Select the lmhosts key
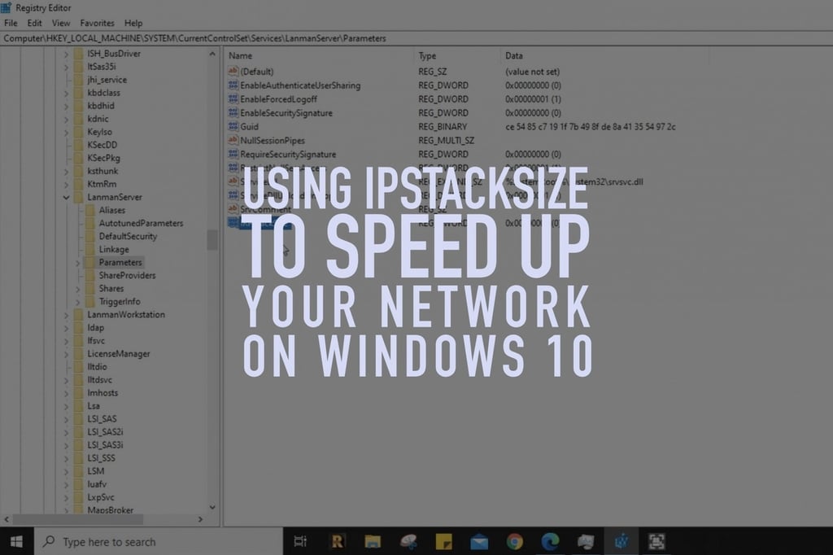The width and height of the screenshot is (833, 555). click(x=102, y=393)
